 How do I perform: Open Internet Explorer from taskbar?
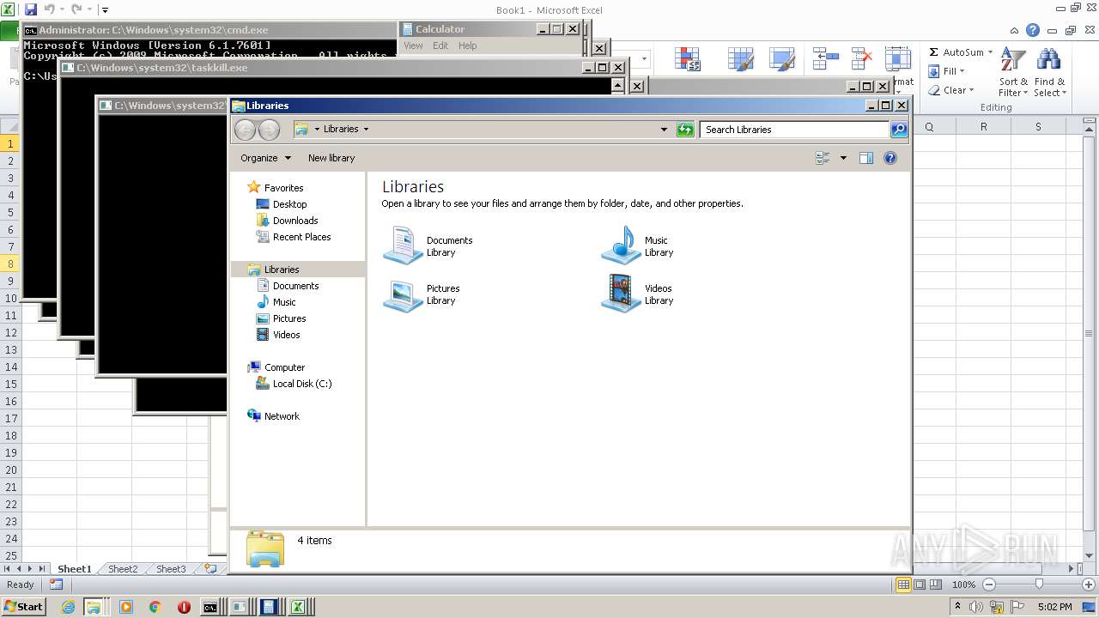click(69, 607)
